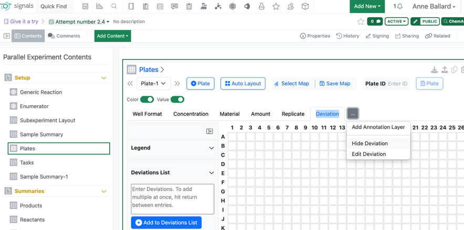Choose Add Annotation Layer from menu
The image size is (464, 230).
point(378,127)
